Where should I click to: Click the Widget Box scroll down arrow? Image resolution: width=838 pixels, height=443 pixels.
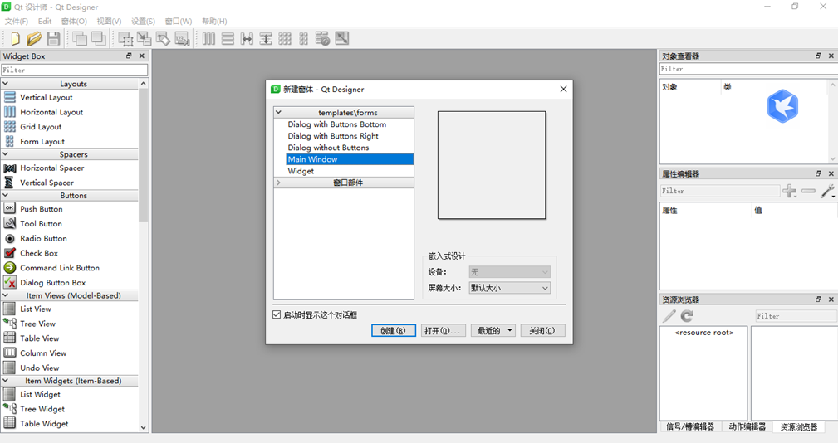(x=143, y=427)
